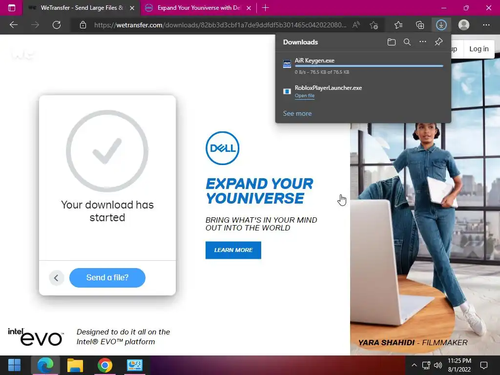Click the RobloxPlayerLauncher.exe download name
Viewport: 500px width, 375px height.
point(328,88)
